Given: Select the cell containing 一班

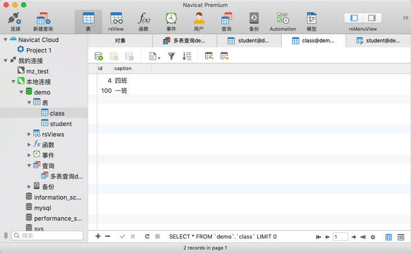Looking at the screenshot, I should tap(133, 91).
